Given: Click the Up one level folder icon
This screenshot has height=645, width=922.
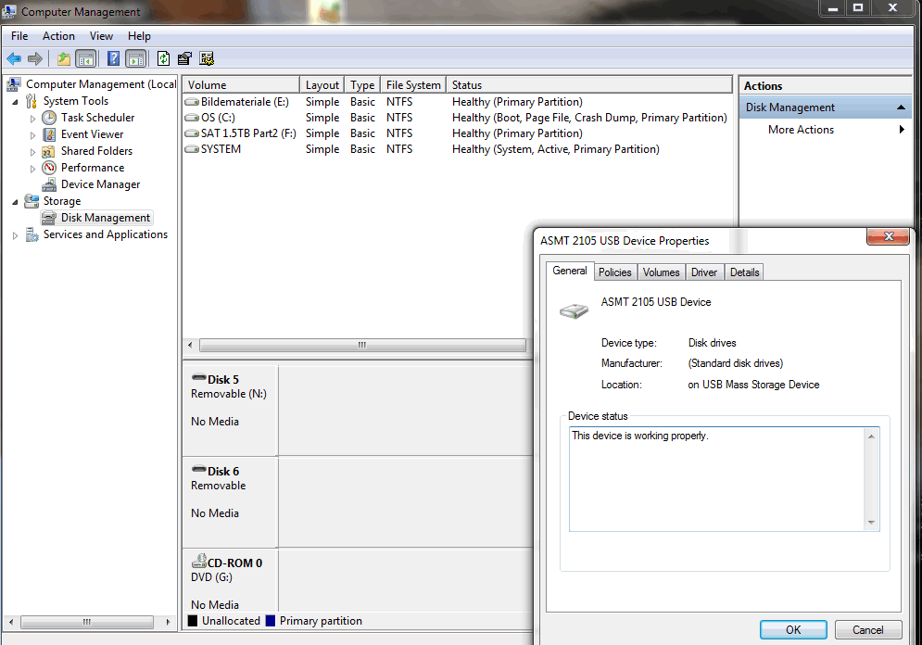Looking at the screenshot, I should (x=64, y=58).
